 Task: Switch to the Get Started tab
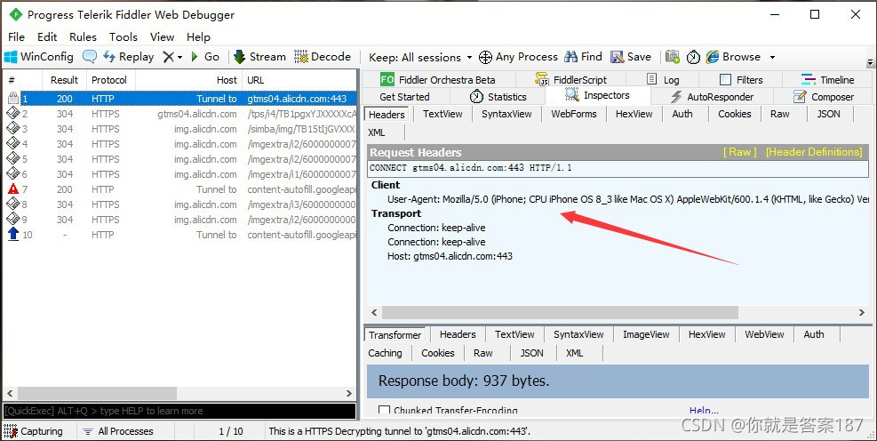click(x=404, y=96)
